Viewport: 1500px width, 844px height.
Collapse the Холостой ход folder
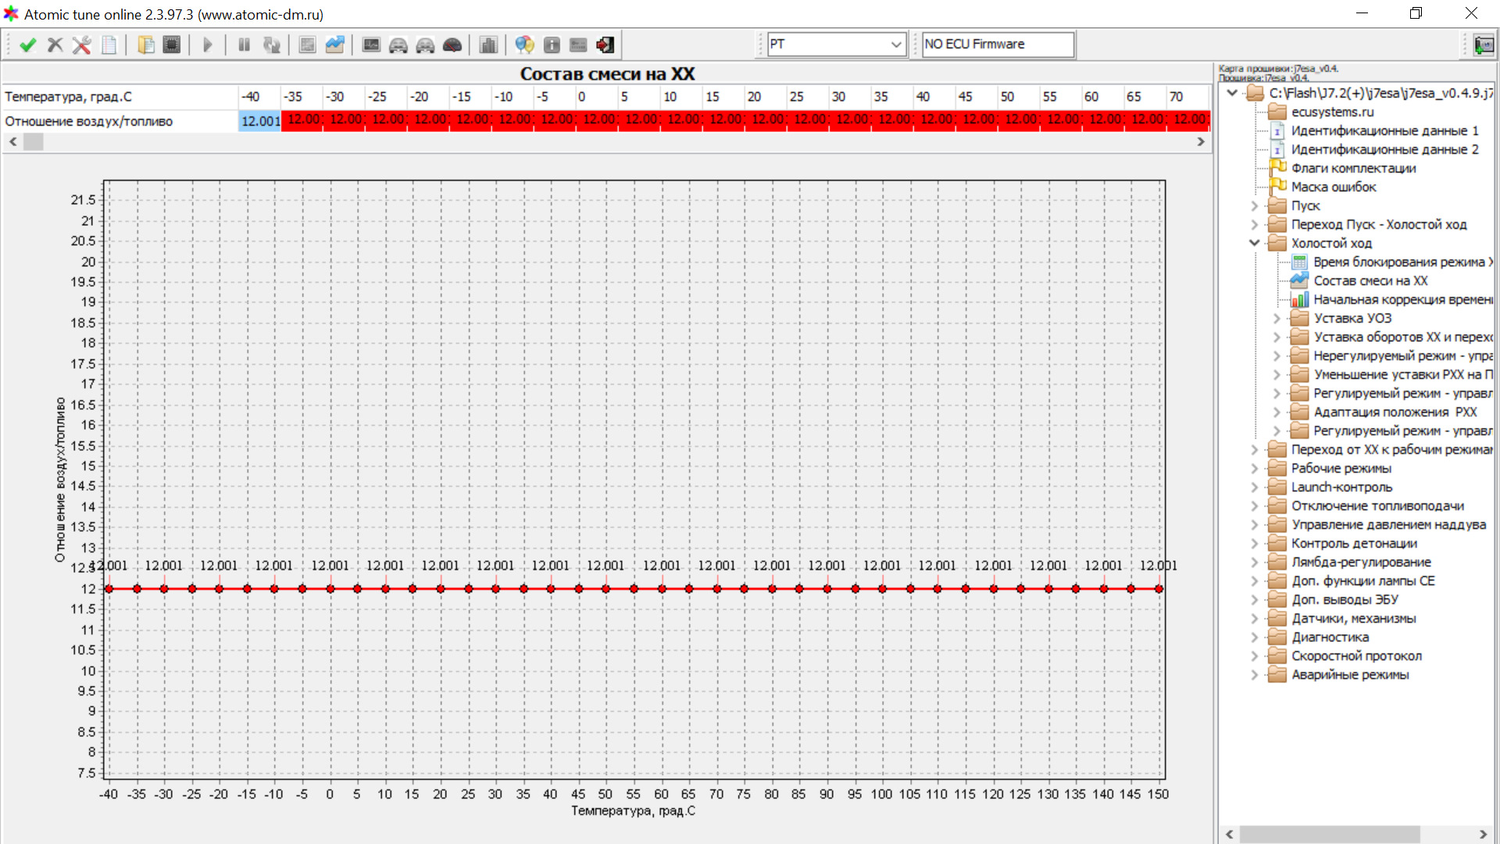pos(1255,243)
